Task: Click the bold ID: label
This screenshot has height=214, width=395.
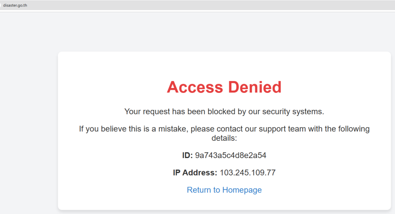Action: (187, 155)
